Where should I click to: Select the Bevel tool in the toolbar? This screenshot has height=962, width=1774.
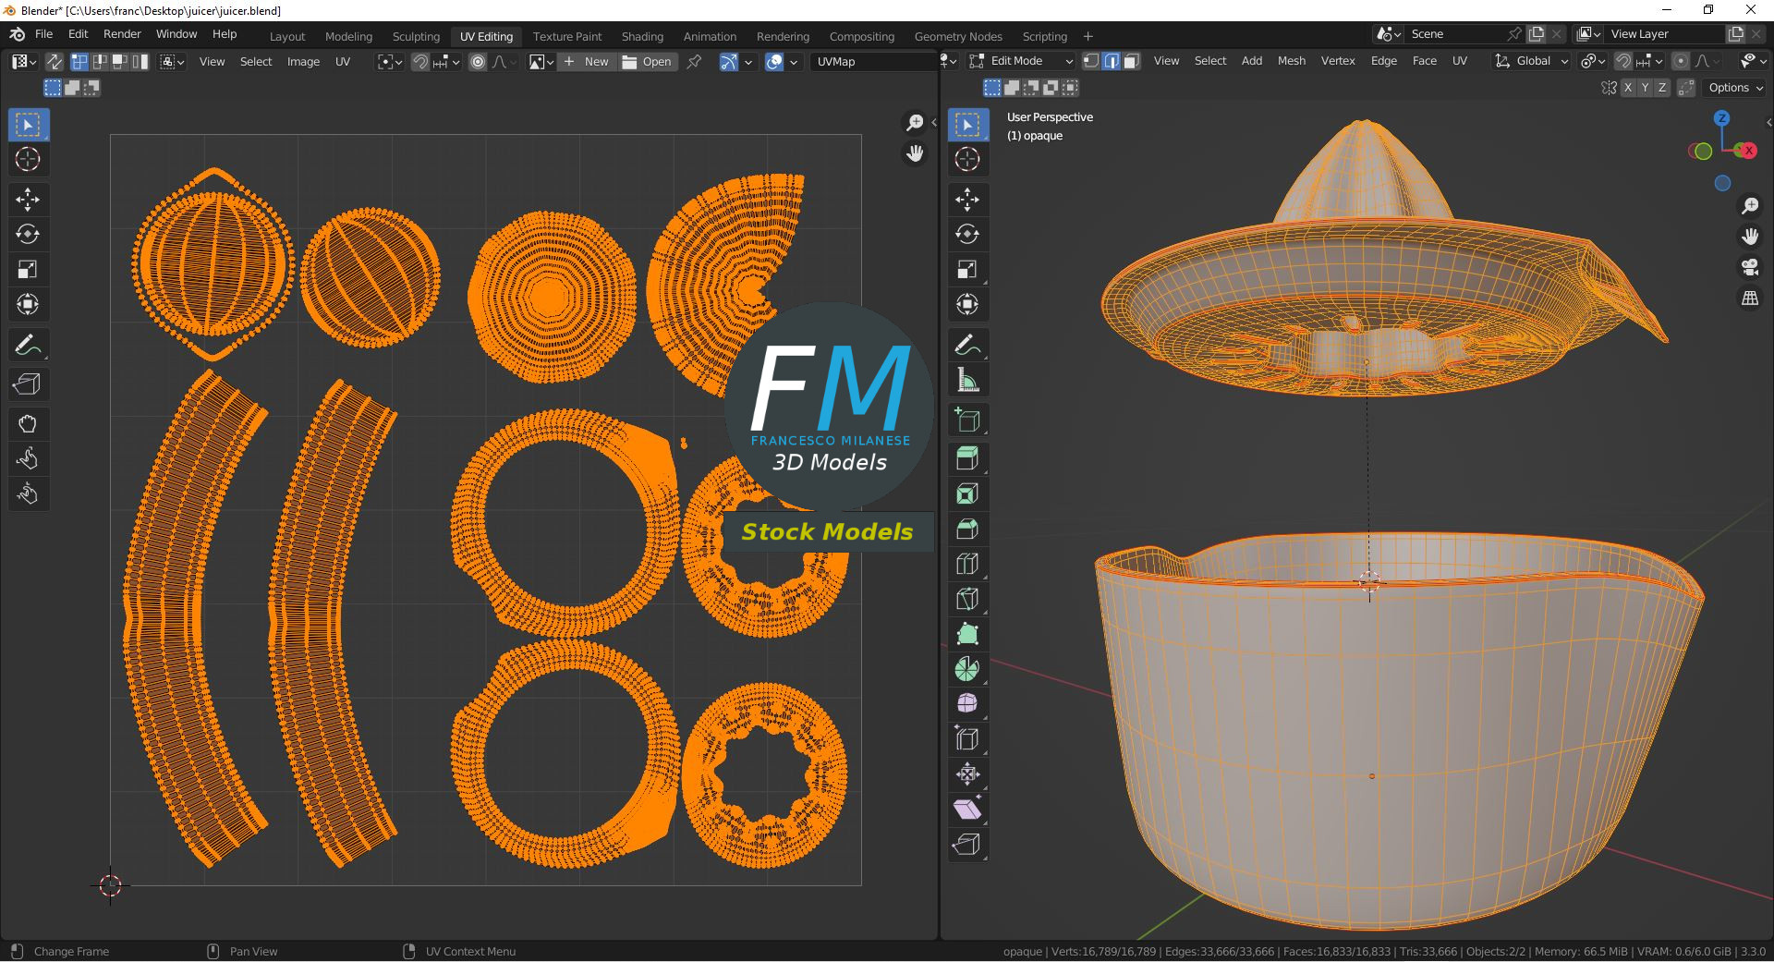click(966, 529)
